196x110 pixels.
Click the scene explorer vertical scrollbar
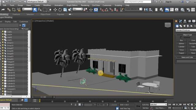(29, 63)
